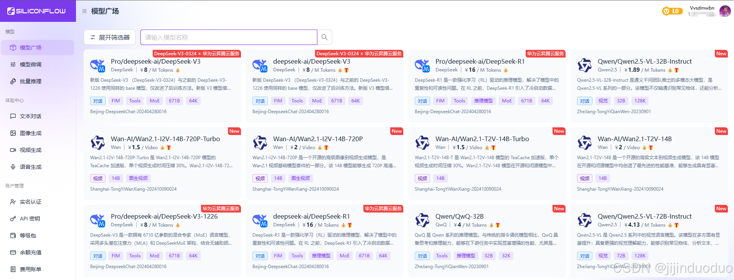Click Qwen logo on QwQ-32B card

[x=422, y=221]
